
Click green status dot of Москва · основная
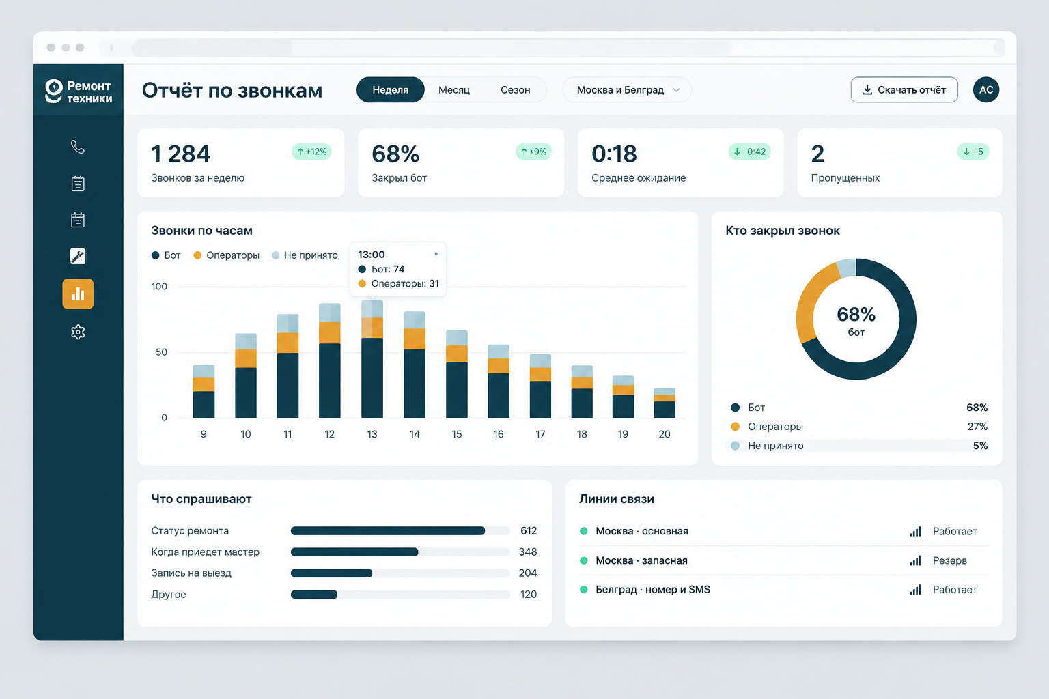point(584,531)
